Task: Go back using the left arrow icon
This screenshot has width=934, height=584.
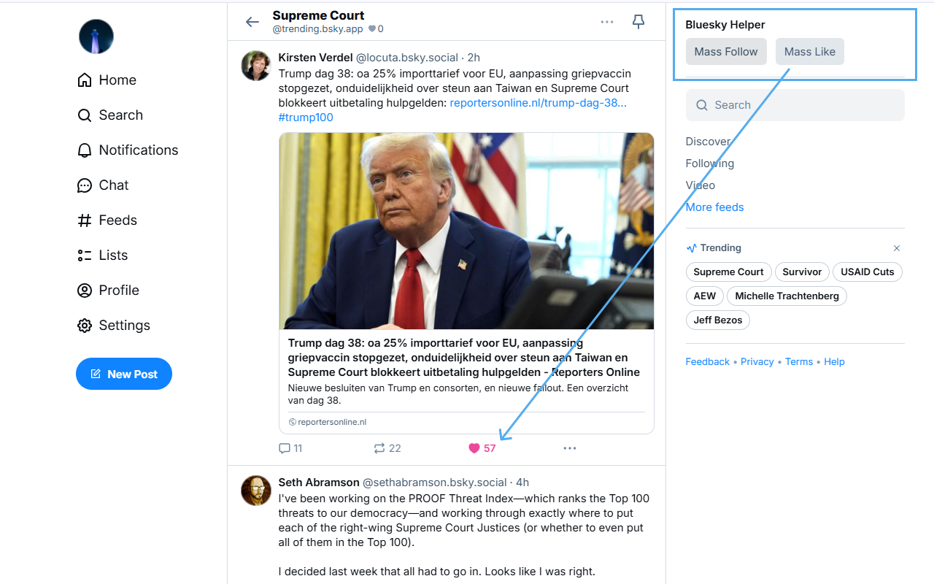Action: coord(252,22)
